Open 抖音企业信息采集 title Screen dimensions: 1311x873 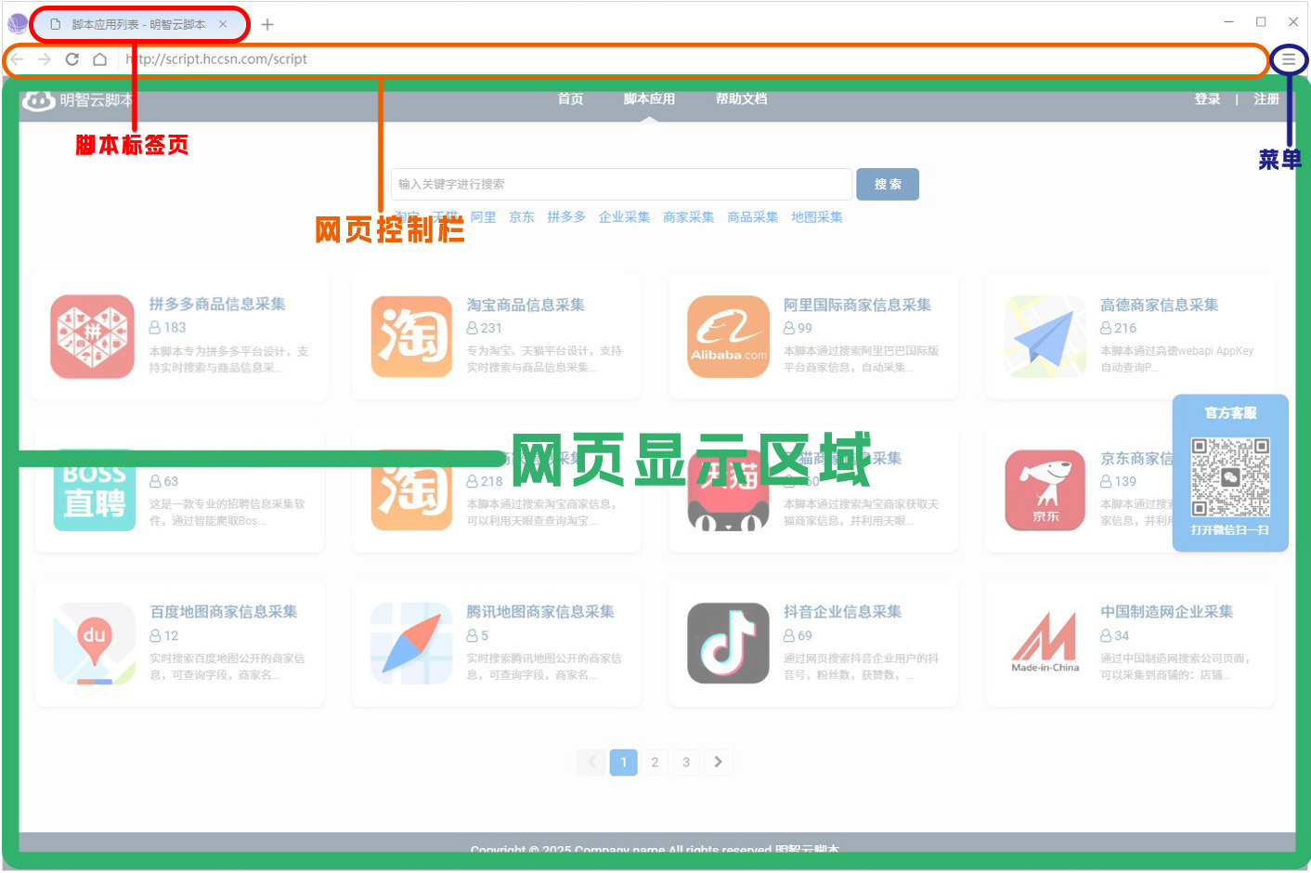(842, 612)
